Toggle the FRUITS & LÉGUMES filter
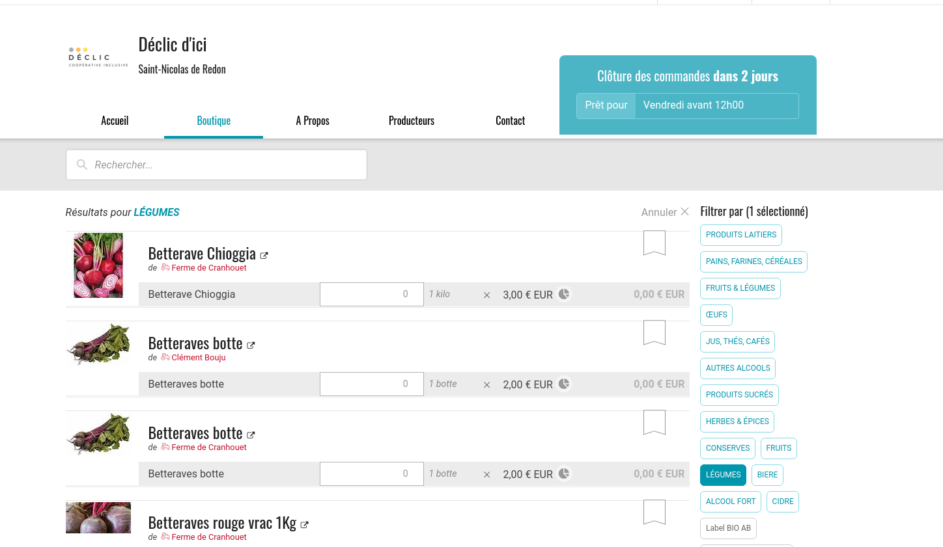The height and width of the screenshot is (547, 943). (740, 288)
